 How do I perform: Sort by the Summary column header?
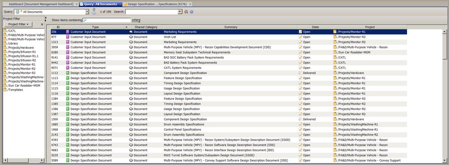click(230, 27)
